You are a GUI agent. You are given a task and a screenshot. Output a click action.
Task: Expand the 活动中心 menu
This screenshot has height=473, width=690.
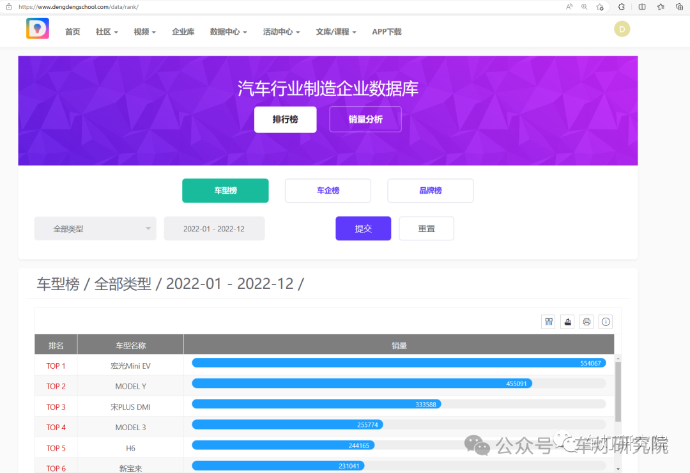tap(281, 32)
